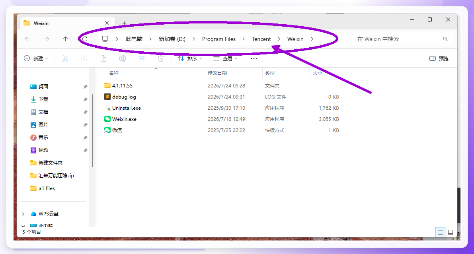This screenshot has height=254, width=474.
Task: Navigate to Program Files breadcrumb
Action: pos(219,39)
